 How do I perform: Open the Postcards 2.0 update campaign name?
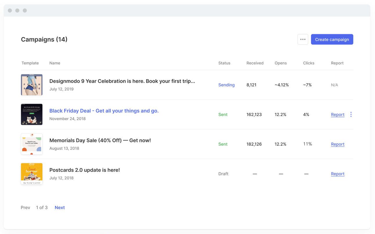(84, 170)
